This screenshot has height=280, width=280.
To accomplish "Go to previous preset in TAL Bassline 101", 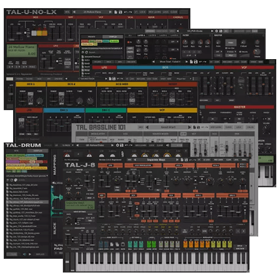I will point(147,127).
